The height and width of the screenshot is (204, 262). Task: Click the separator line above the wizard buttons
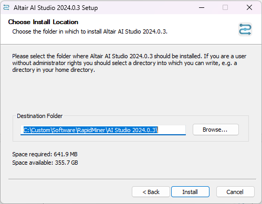132,179
